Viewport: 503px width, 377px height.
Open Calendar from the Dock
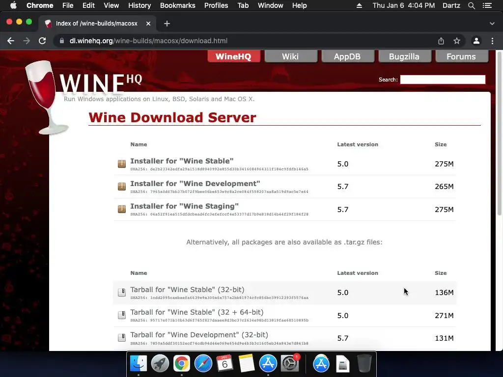(224, 364)
